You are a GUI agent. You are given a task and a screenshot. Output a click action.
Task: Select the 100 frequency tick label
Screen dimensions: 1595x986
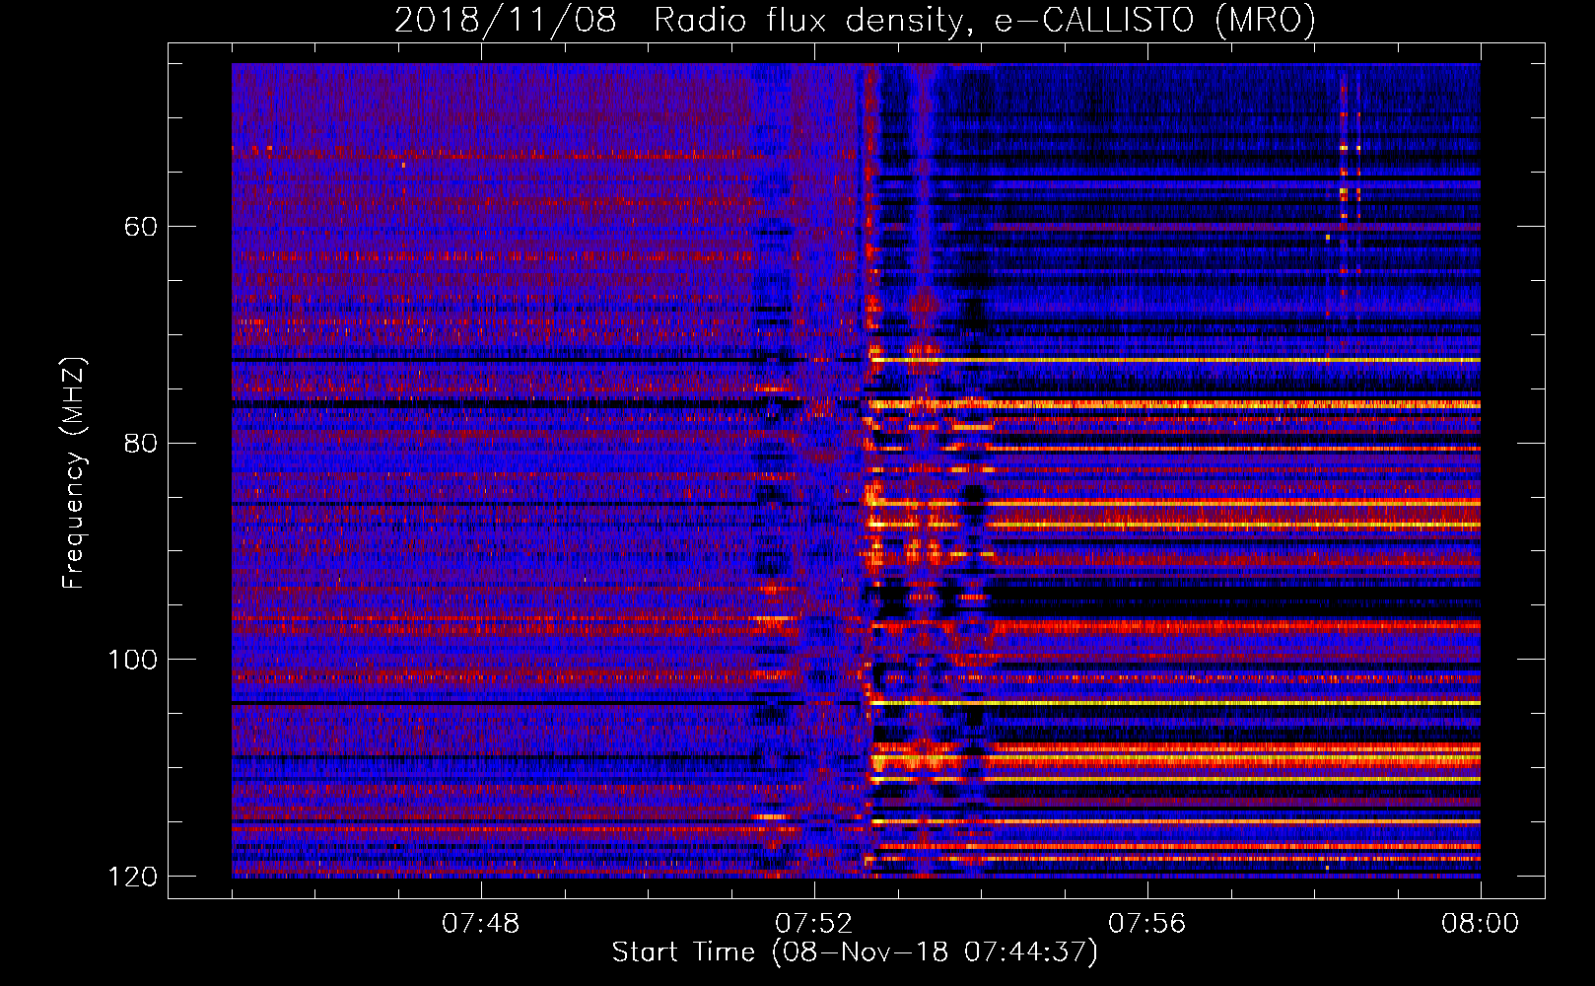[x=132, y=660]
